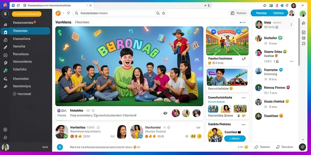The width and height of the screenshot is (311, 155).
Task: Open the user avatar atop the left sidebar
Action: click(x=5, y=14)
